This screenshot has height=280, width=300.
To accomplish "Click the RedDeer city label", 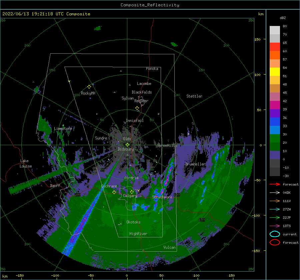I will [141, 101].
